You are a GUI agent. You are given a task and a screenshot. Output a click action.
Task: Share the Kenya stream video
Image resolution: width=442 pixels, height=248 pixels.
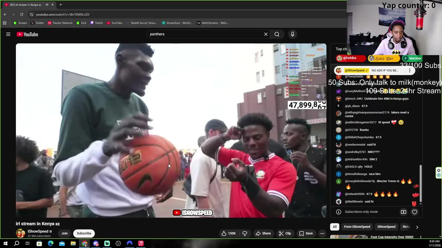[x=263, y=233]
